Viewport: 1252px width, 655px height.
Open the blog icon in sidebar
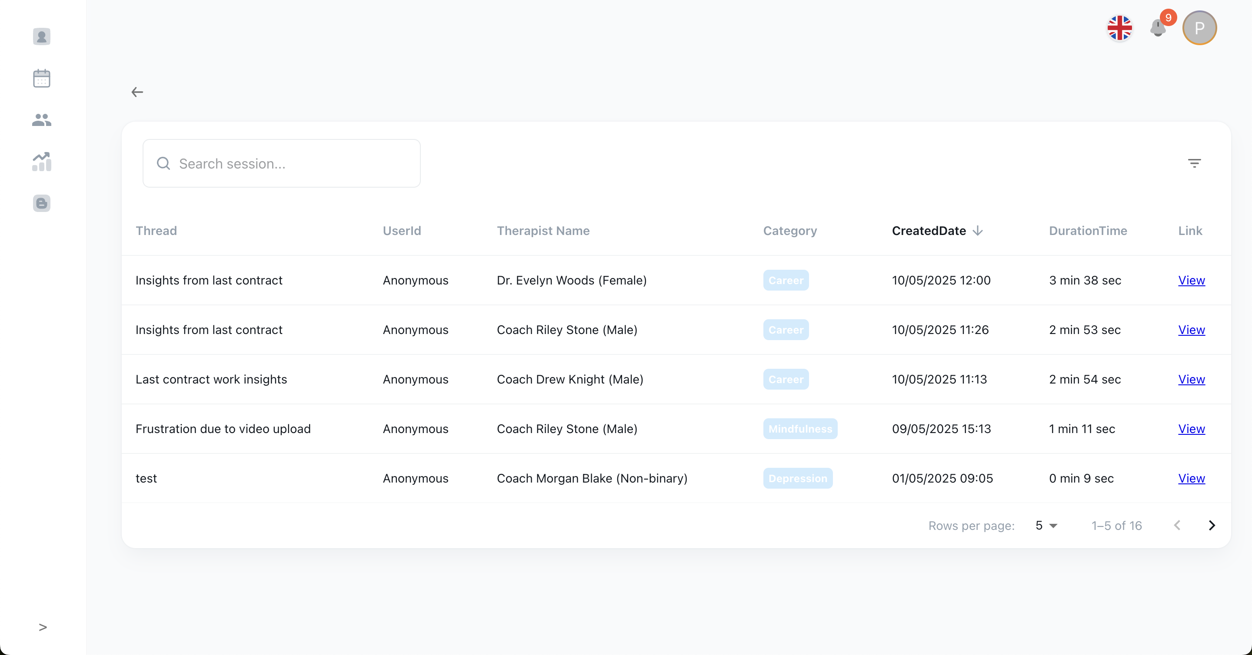pos(42,203)
